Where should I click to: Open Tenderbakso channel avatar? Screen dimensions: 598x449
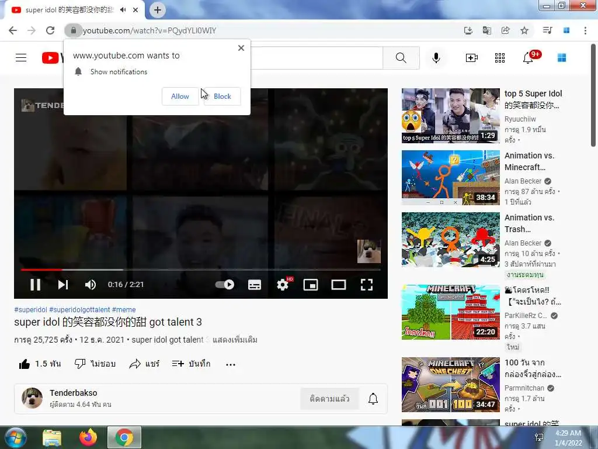point(32,398)
